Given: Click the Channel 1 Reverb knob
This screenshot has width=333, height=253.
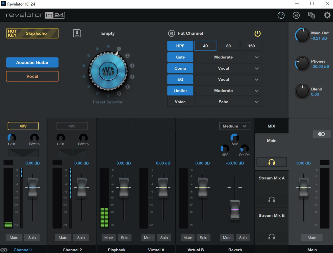Looking at the screenshot, I should click(x=34, y=138).
